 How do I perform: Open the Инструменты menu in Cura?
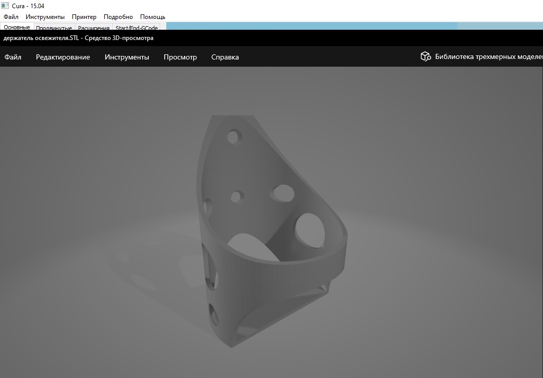pyautogui.click(x=45, y=17)
